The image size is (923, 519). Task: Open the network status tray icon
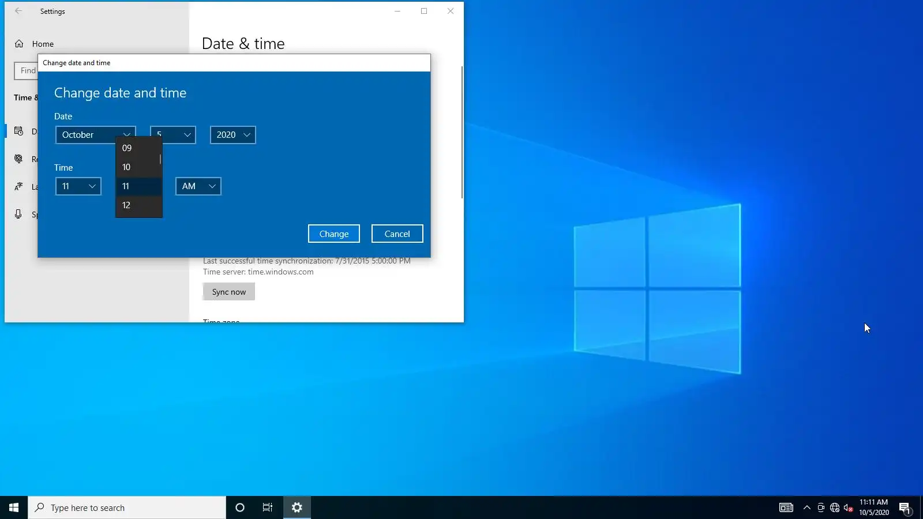point(835,507)
